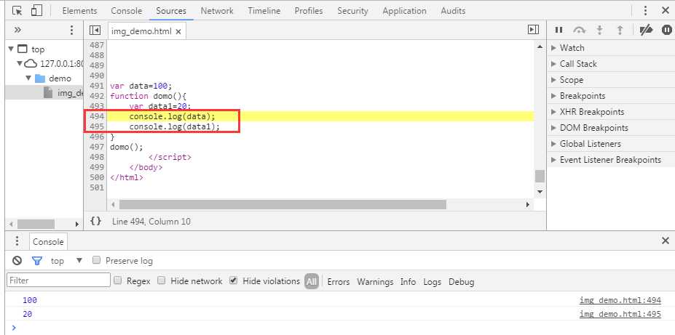Filter console by Warnings
Image resolution: width=675 pixels, height=335 pixels.
tap(376, 282)
